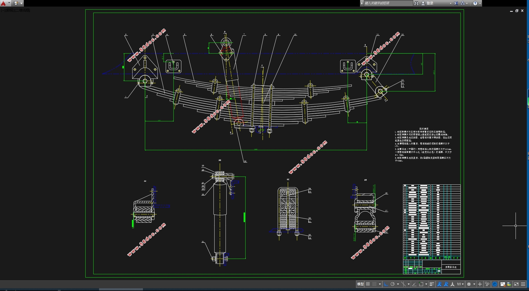Focus the keyword search input field
The height and width of the screenshot is (291, 529).
(x=388, y=3)
